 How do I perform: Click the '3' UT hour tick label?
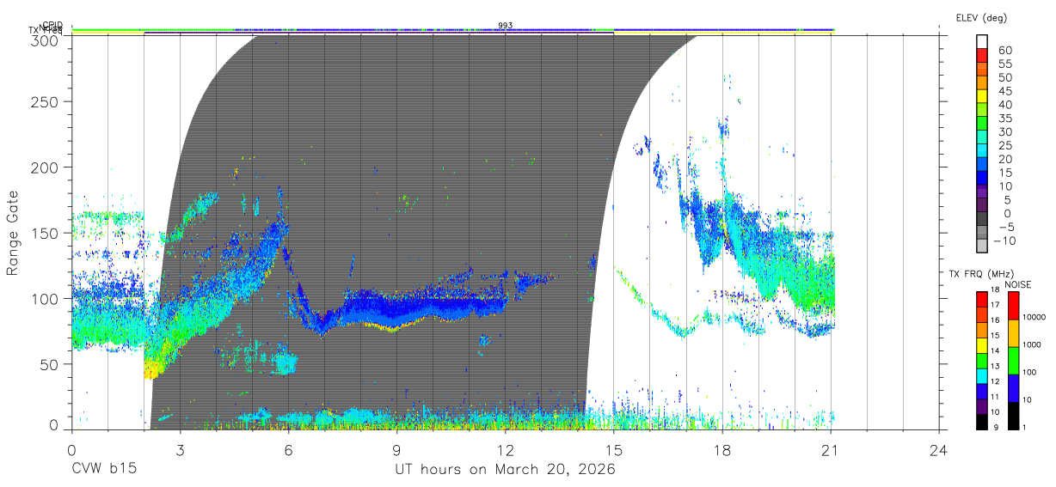pos(180,449)
